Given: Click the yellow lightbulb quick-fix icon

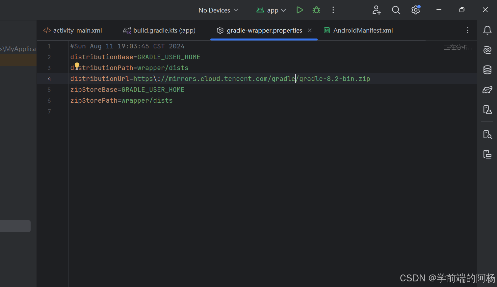Looking at the screenshot, I should [x=77, y=65].
